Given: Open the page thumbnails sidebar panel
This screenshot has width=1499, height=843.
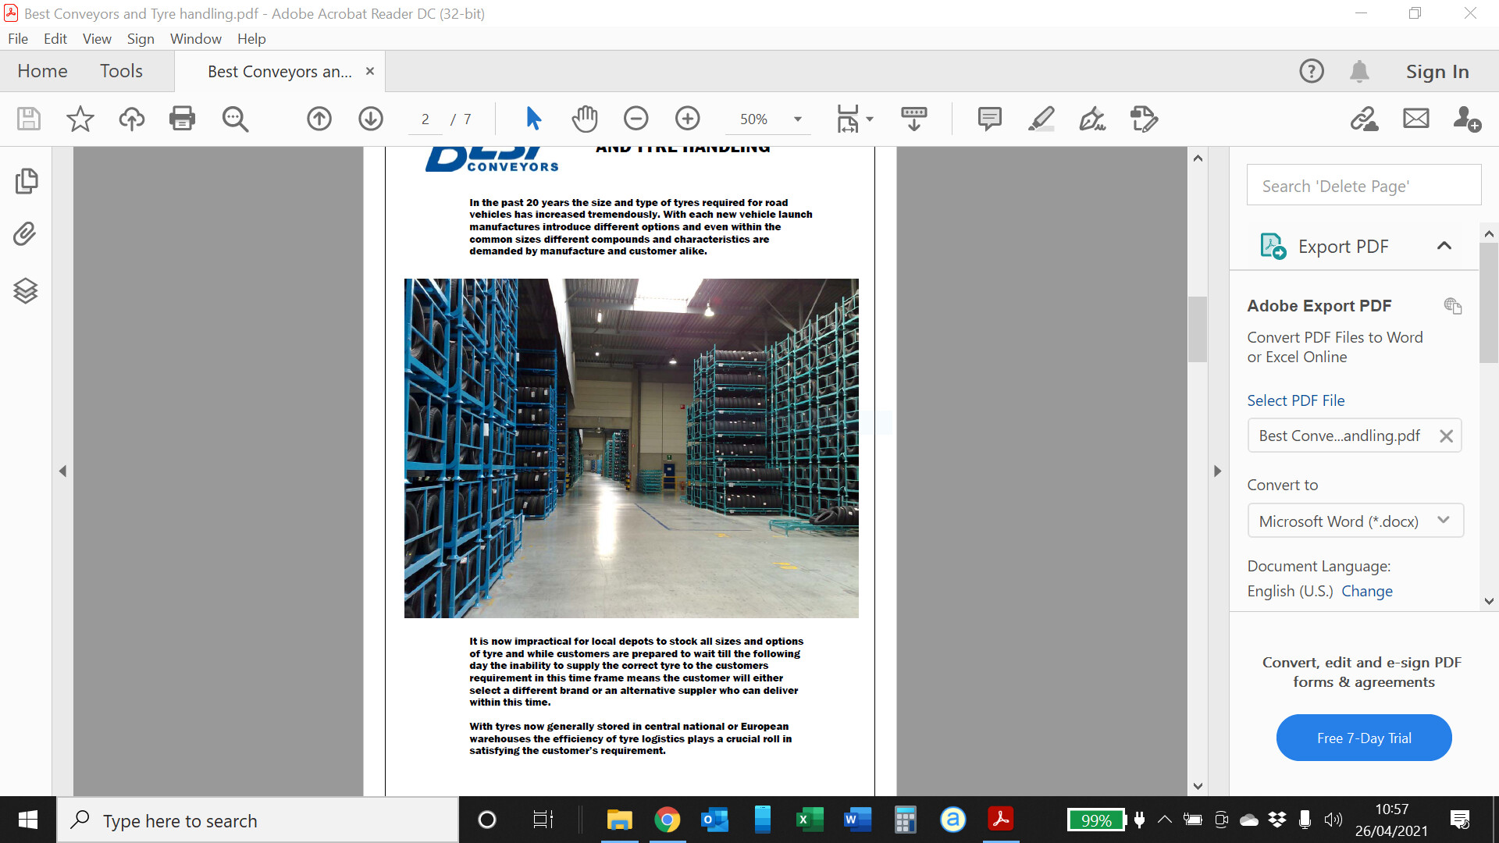Looking at the screenshot, I should coord(26,181).
